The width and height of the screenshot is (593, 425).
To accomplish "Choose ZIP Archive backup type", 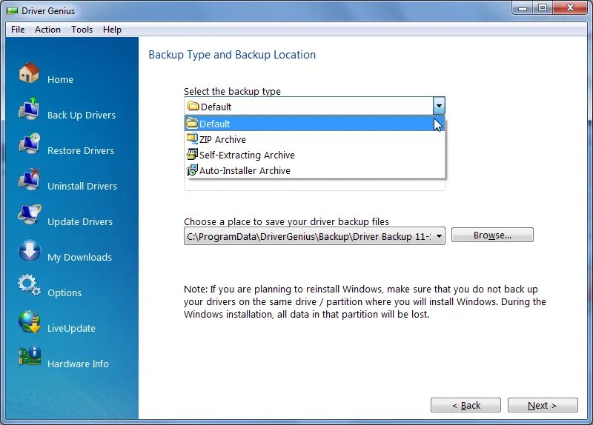I will pyautogui.click(x=314, y=139).
